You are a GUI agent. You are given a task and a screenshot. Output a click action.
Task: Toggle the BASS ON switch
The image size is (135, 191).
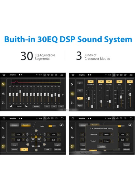click(x=119, y=81)
